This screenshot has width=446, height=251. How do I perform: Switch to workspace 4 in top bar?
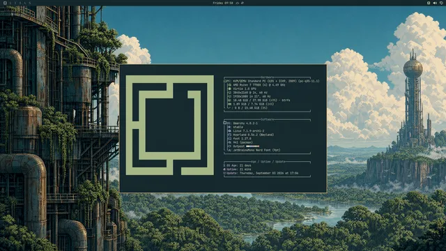(x=25, y=3)
